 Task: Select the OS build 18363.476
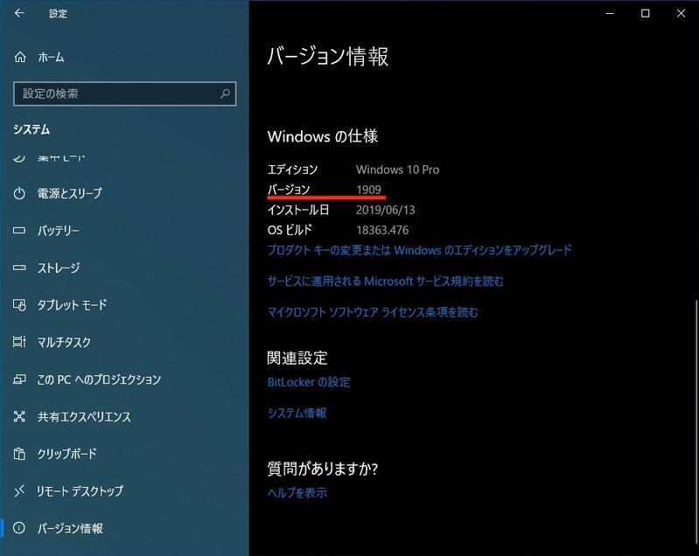(382, 230)
